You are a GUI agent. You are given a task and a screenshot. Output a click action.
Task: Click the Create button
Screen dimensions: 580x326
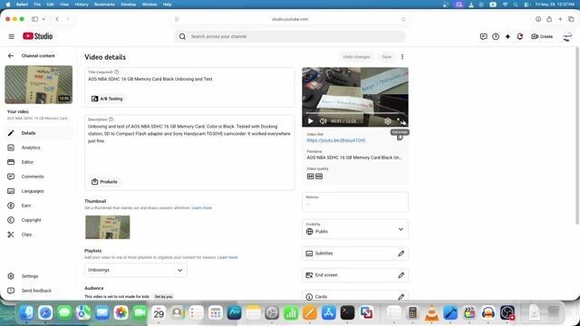(542, 36)
